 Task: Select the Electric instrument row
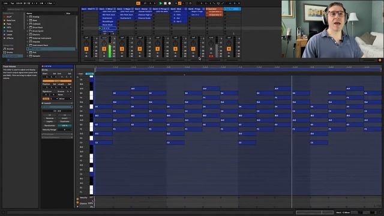pyautogui.click(x=50, y=35)
